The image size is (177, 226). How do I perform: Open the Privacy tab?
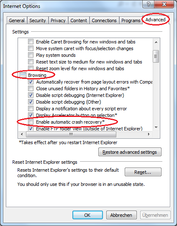(58, 20)
